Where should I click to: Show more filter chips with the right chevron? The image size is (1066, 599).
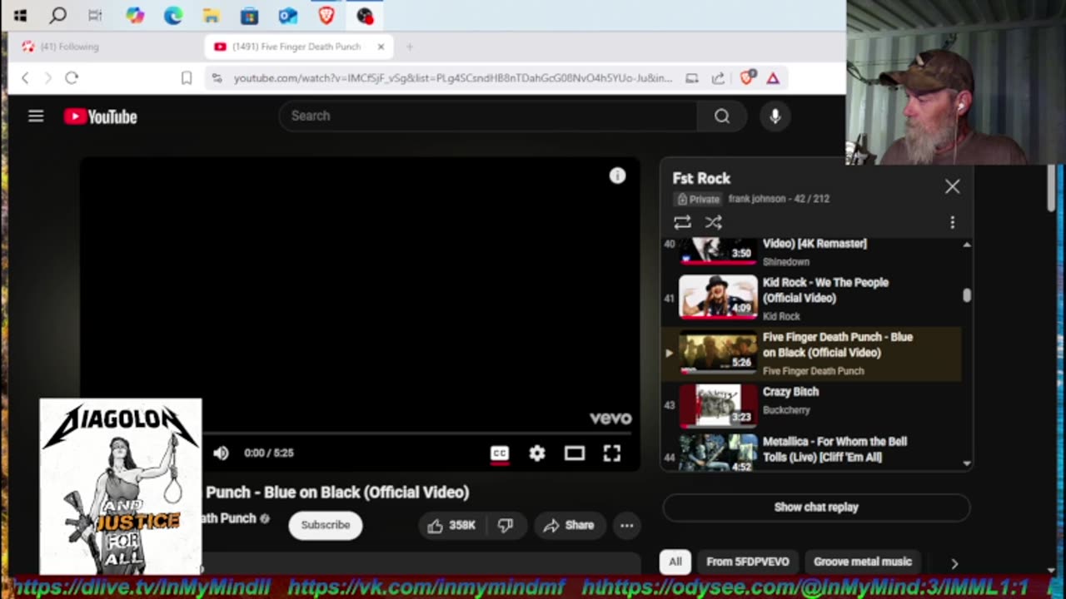tap(954, 563)
